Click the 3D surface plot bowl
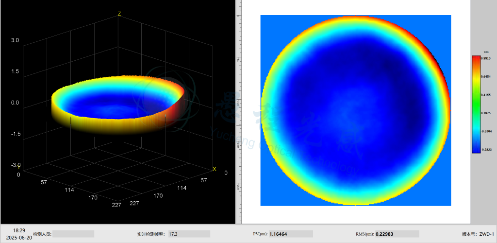Image resolution: width=497 pixels, height=243 pixels. 117,104
